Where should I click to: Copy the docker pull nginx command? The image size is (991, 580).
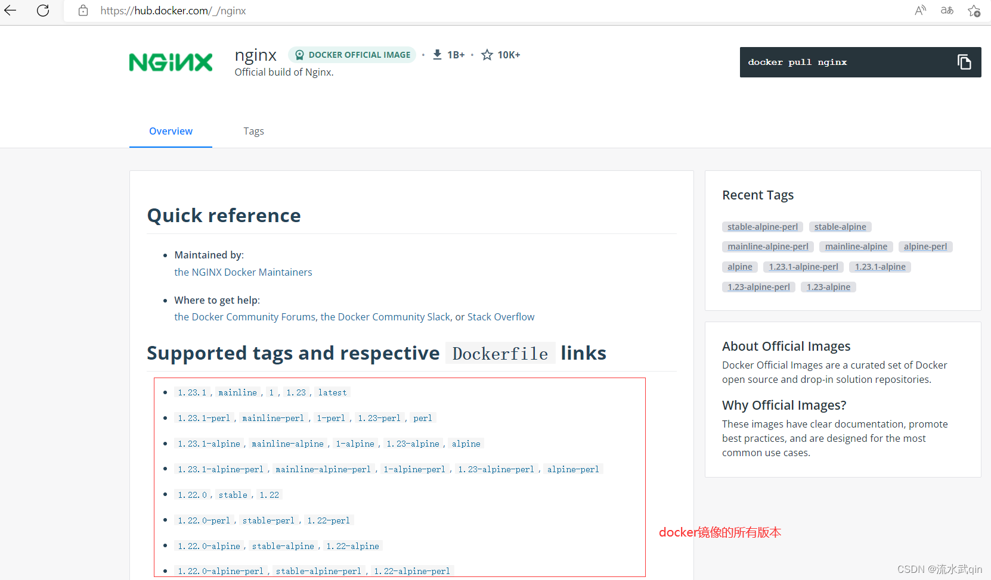point(964,62)
